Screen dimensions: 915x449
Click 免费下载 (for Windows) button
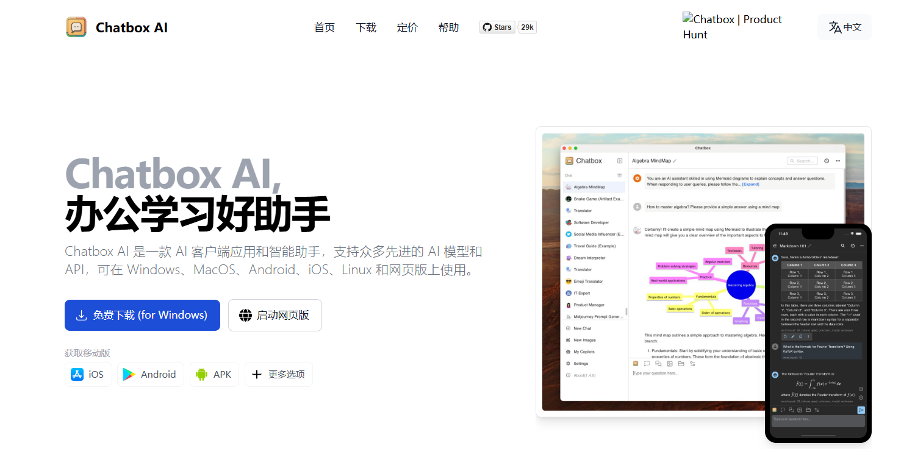pos(142,315)
